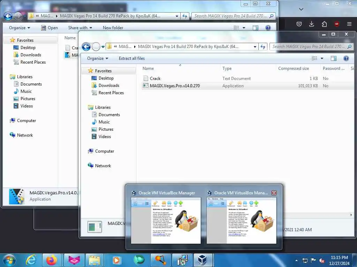This screenshot has height=267, width=357.
Task: Show hidden system tray icons arrow
Action: click(x=296, y=260)
